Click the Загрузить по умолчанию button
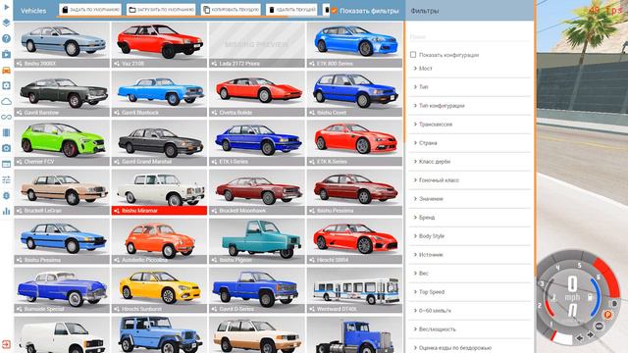The height and width of the screenshot is (353, 628). [161, 10]
